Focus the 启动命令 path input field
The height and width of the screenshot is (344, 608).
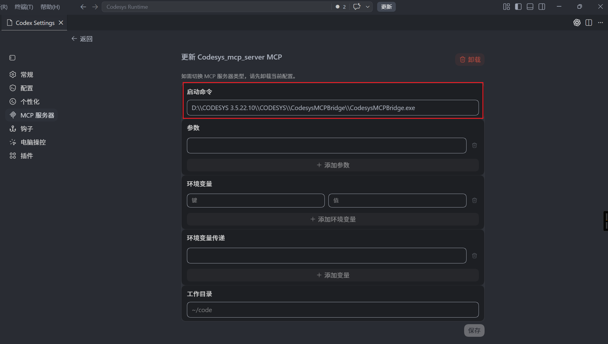333,108
